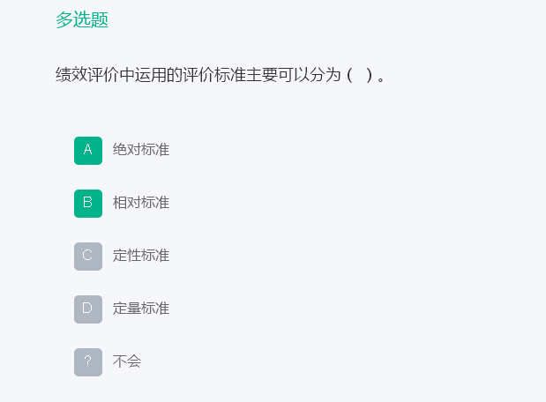The image size is (546, 402).
Task: Mark answer C as selected
Action: [88, 257]
